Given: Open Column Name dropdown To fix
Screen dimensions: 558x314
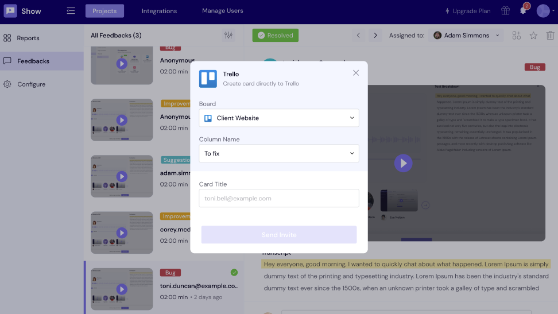Looking at the screenshot, I should 279,154.
